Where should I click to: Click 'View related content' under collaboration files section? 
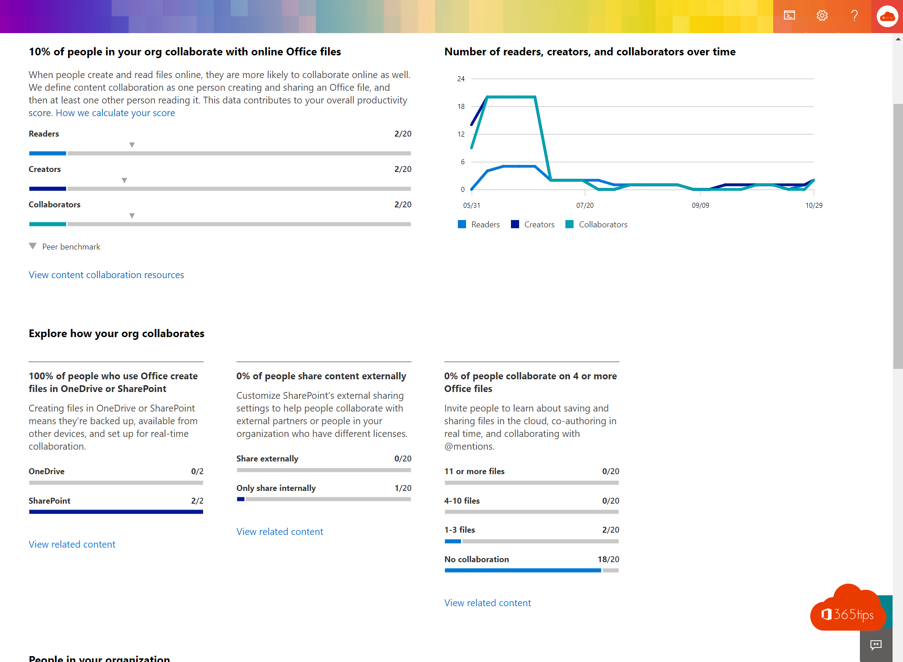click(487, 603)
